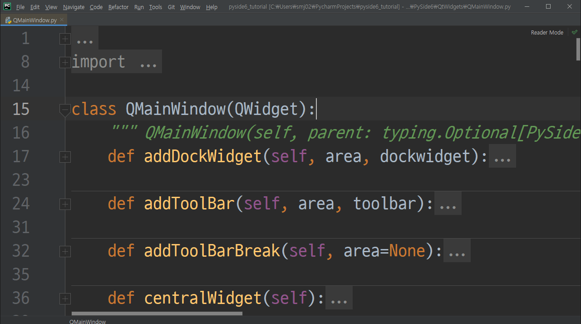Click QMainWindow in the breadcrumb bar
Viewport: 581px width, 324px height.
(88, 321)
